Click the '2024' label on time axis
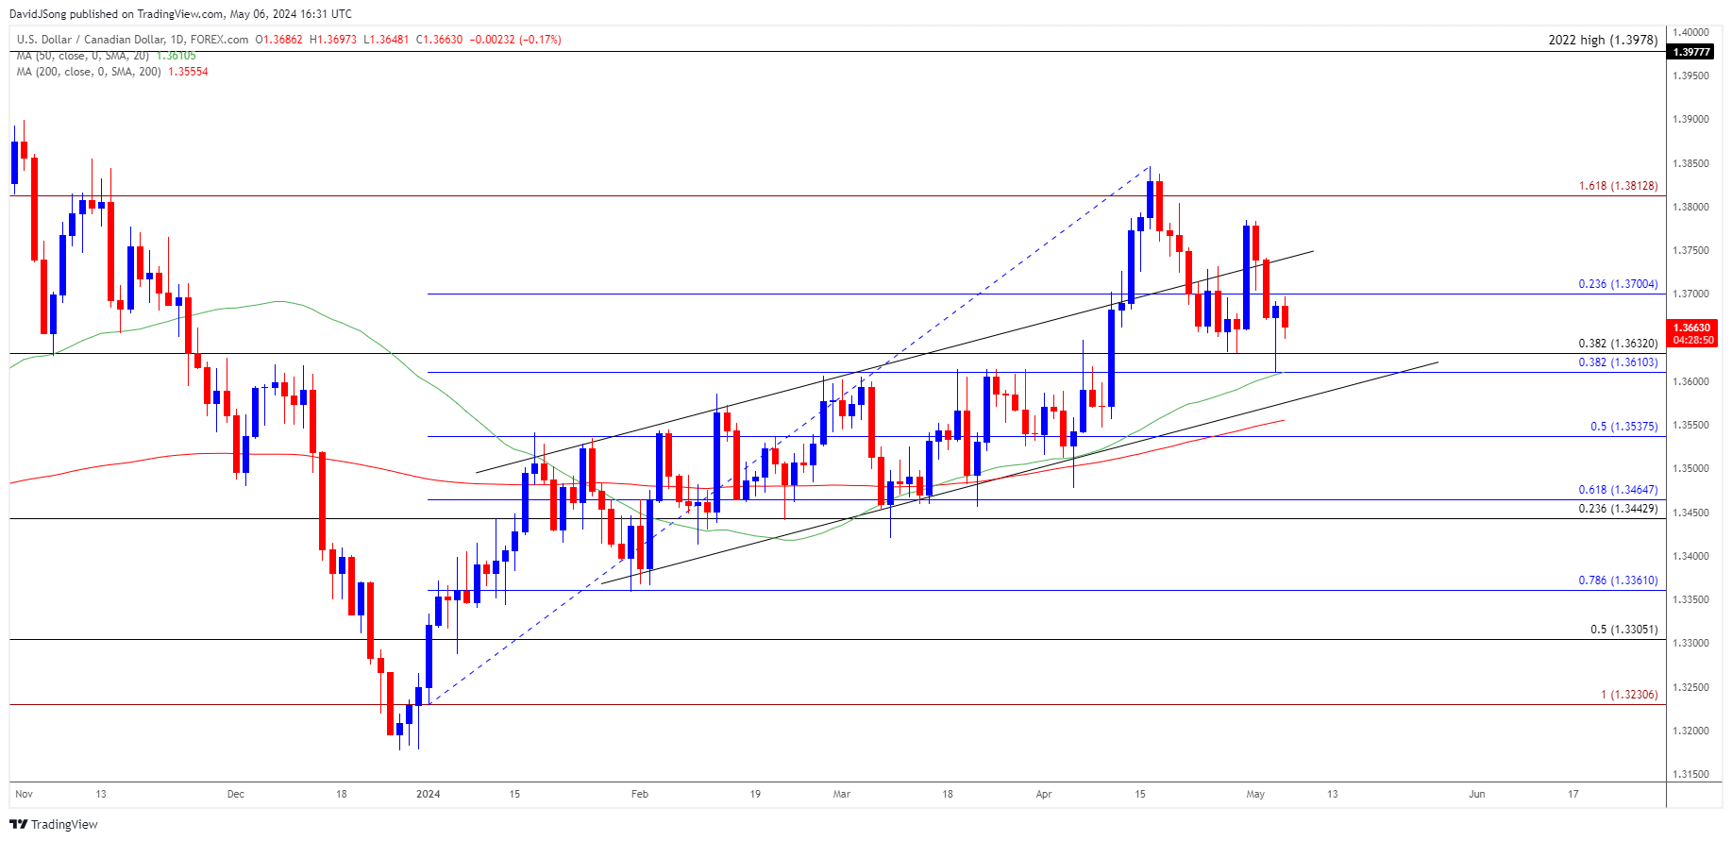The width and height of the screenshot is (1732, 841). [429, 794]
